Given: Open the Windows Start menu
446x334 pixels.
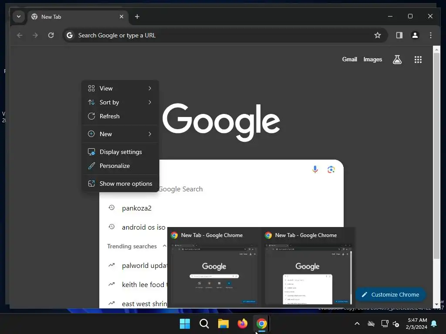Looking at the screenshot, I should [x=185, y=324].
